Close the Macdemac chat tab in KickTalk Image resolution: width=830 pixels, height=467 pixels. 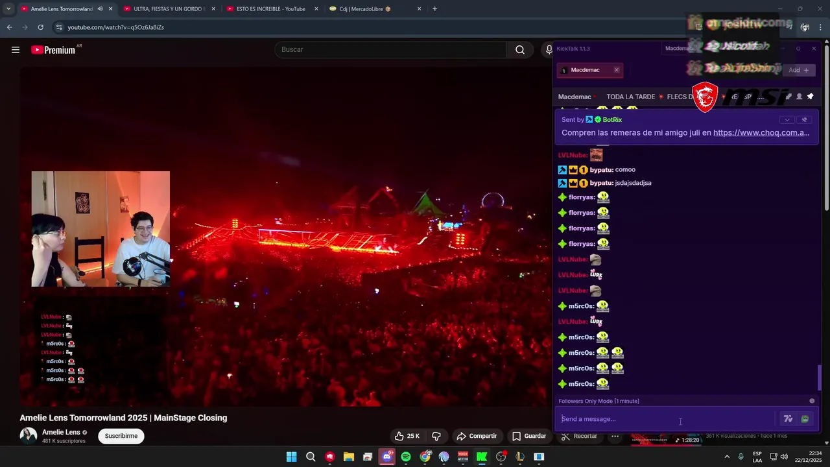coord(617,70)
